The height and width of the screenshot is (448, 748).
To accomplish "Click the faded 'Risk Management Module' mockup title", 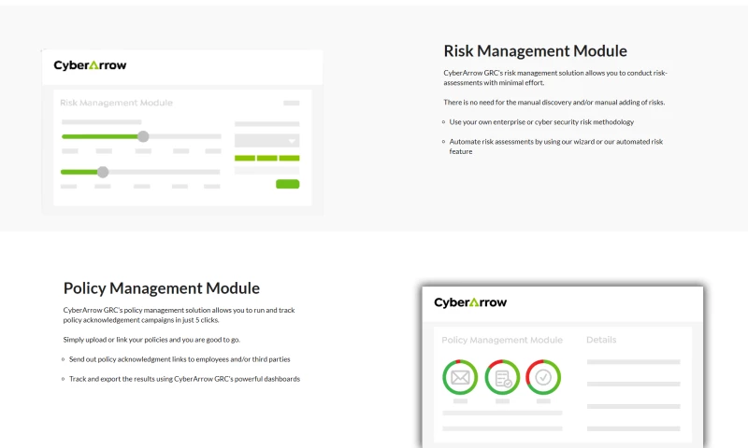I will 116,103.
